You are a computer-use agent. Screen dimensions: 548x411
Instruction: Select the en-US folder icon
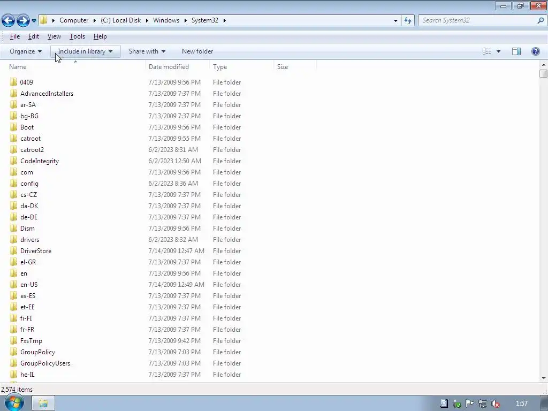13,285
